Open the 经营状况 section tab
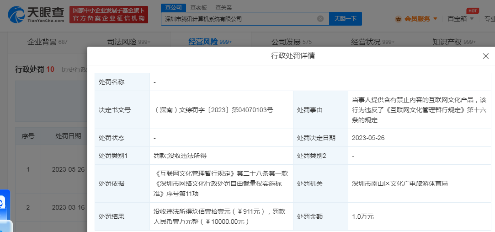 click(x=373, y=42)
